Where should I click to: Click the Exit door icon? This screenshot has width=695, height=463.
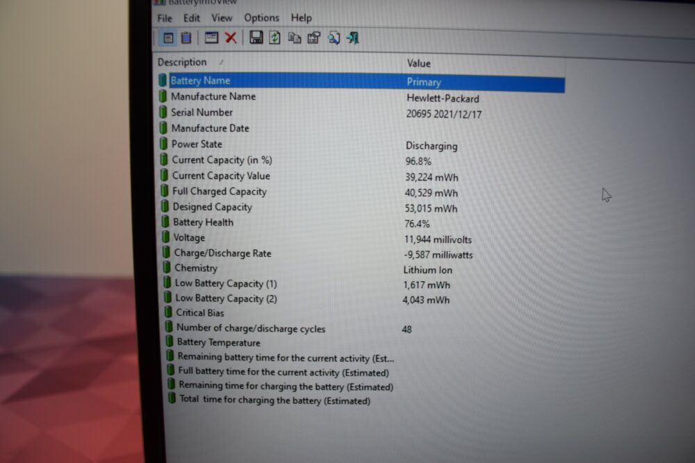coord(353,38)
